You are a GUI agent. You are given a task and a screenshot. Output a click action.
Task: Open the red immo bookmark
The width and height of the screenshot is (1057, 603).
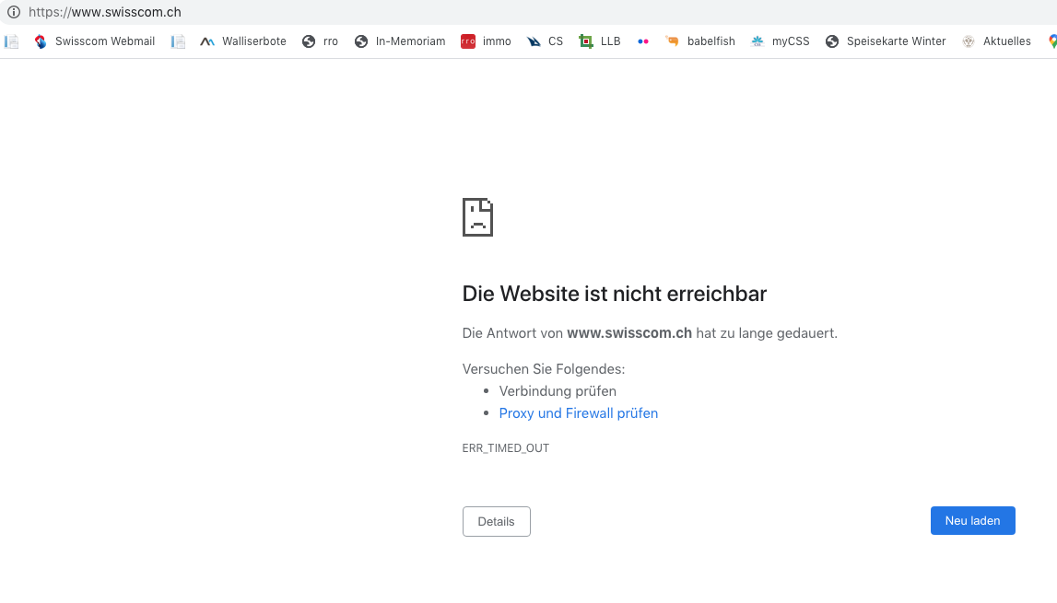click(486, 41)
